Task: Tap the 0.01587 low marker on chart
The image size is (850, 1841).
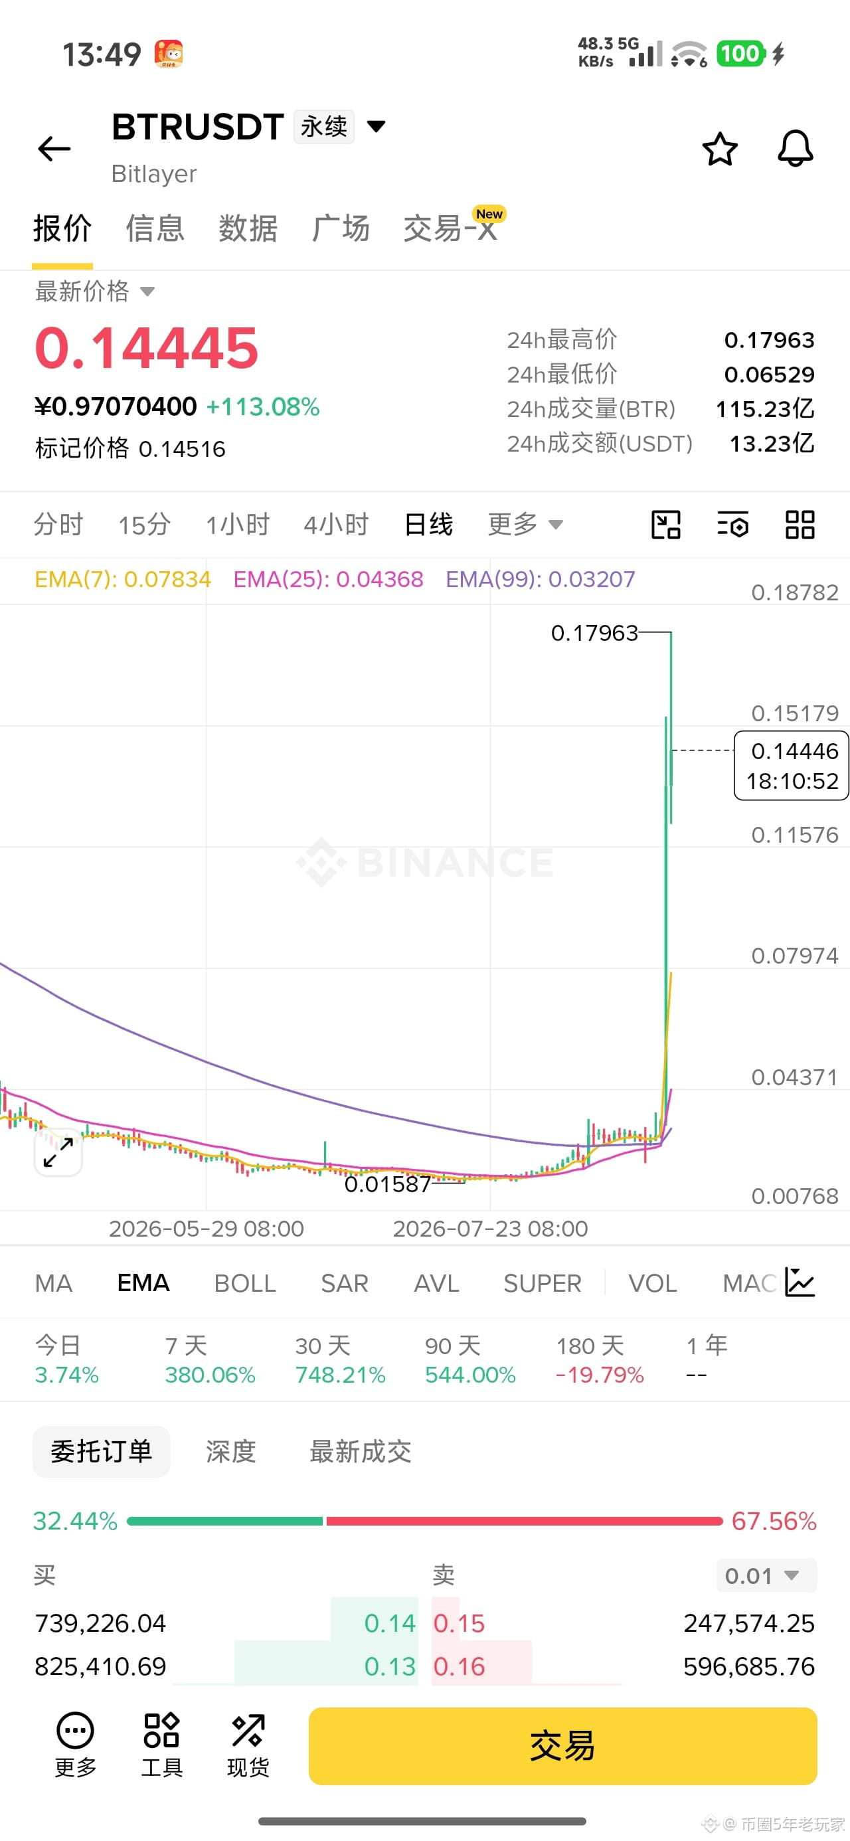Action: pos(387,1184)
